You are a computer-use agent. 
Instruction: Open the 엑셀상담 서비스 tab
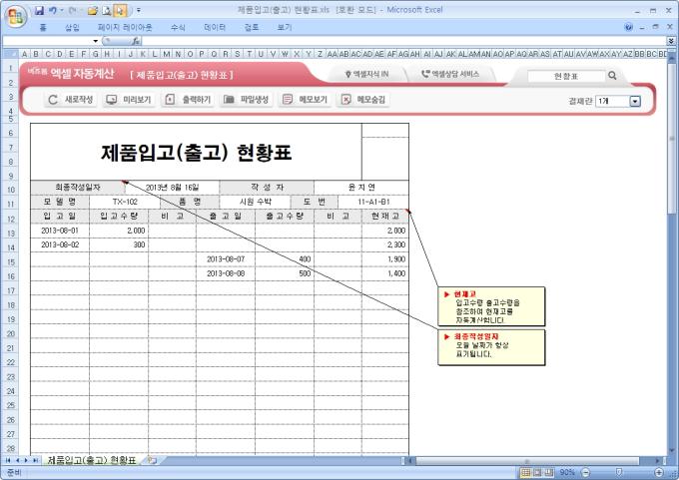[x=450, y=74]
